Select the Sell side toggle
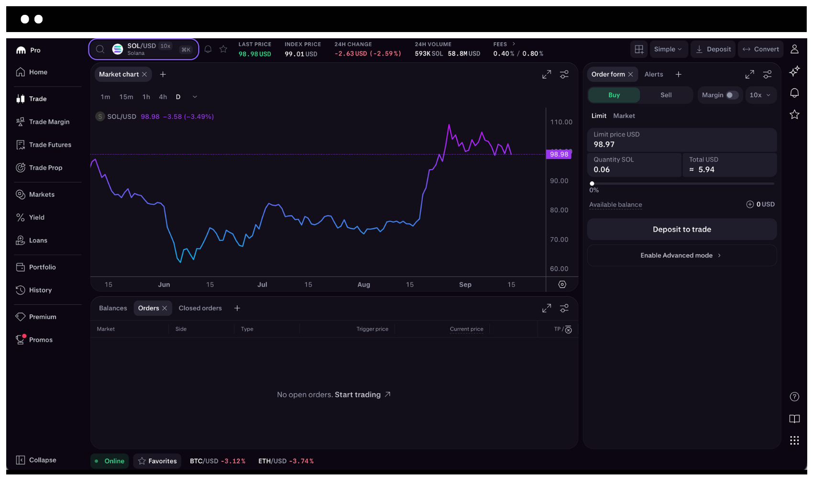Screen dimensions: 813x479 tap(666, 95)
